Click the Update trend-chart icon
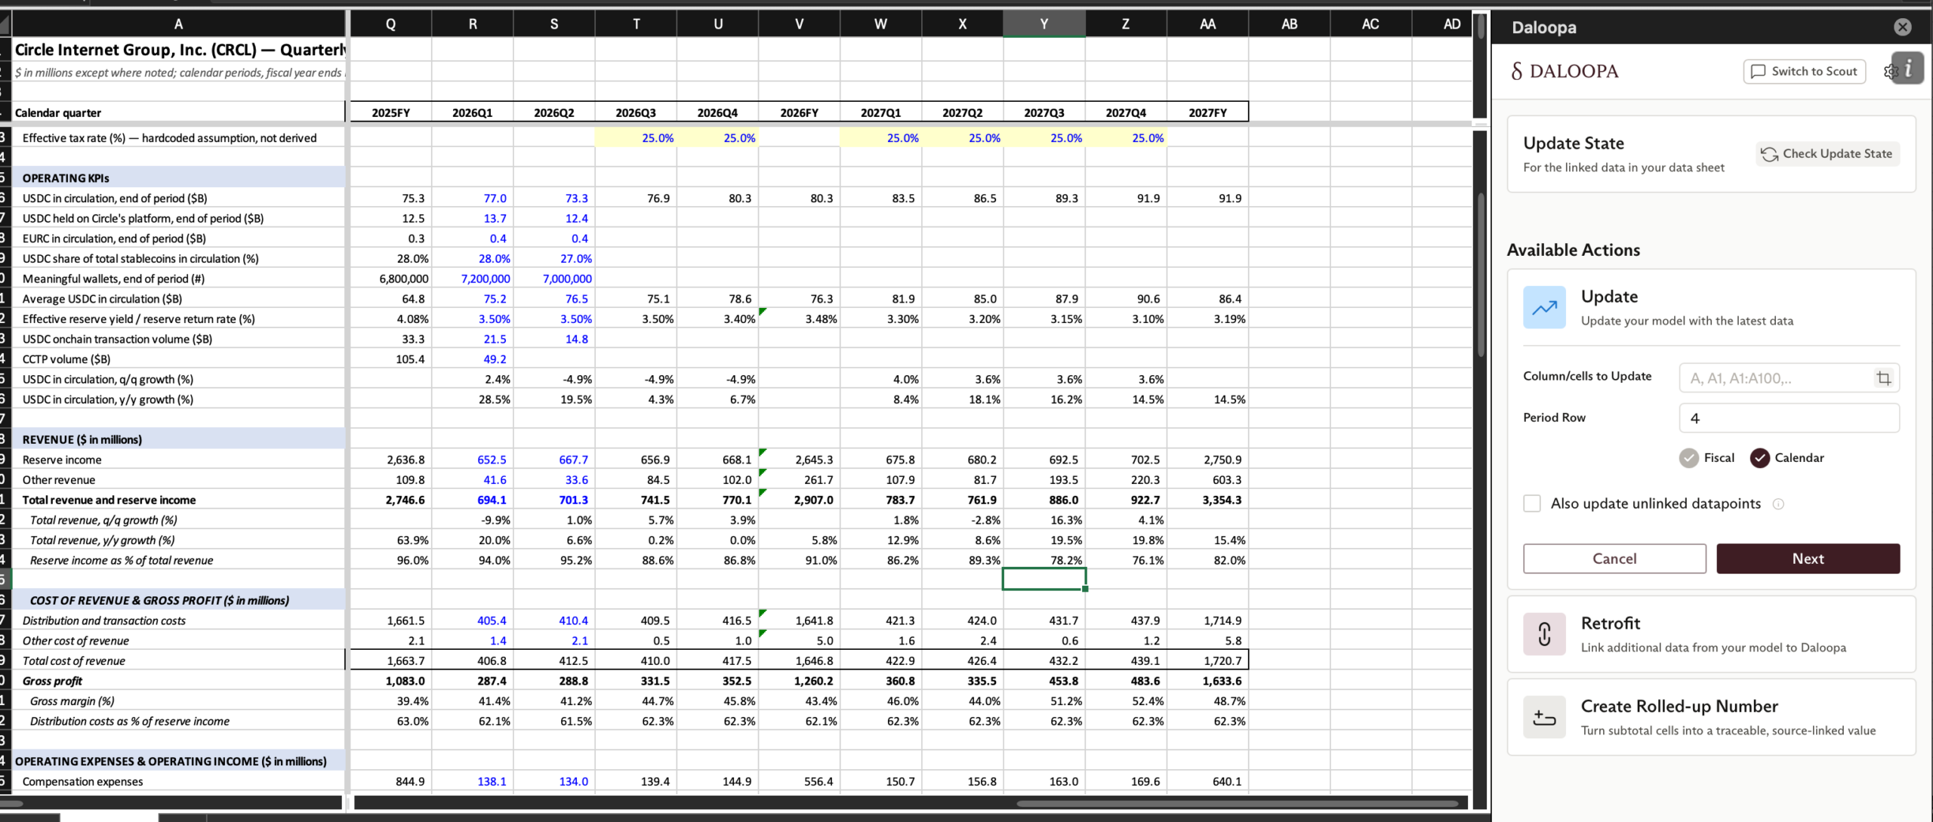This screenshot has width=1933, height=822. tap(1544, 307)
